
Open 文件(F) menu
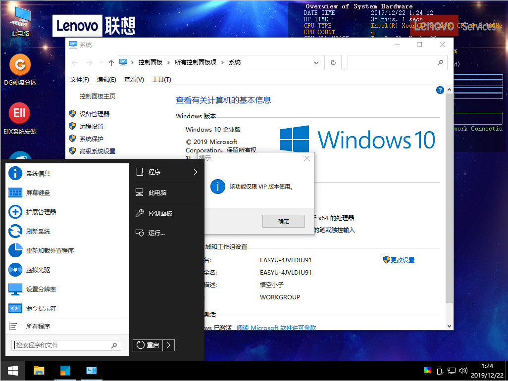click(79, 80)
